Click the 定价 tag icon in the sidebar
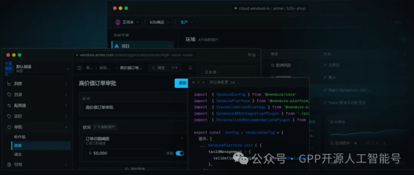 point(9,116)
